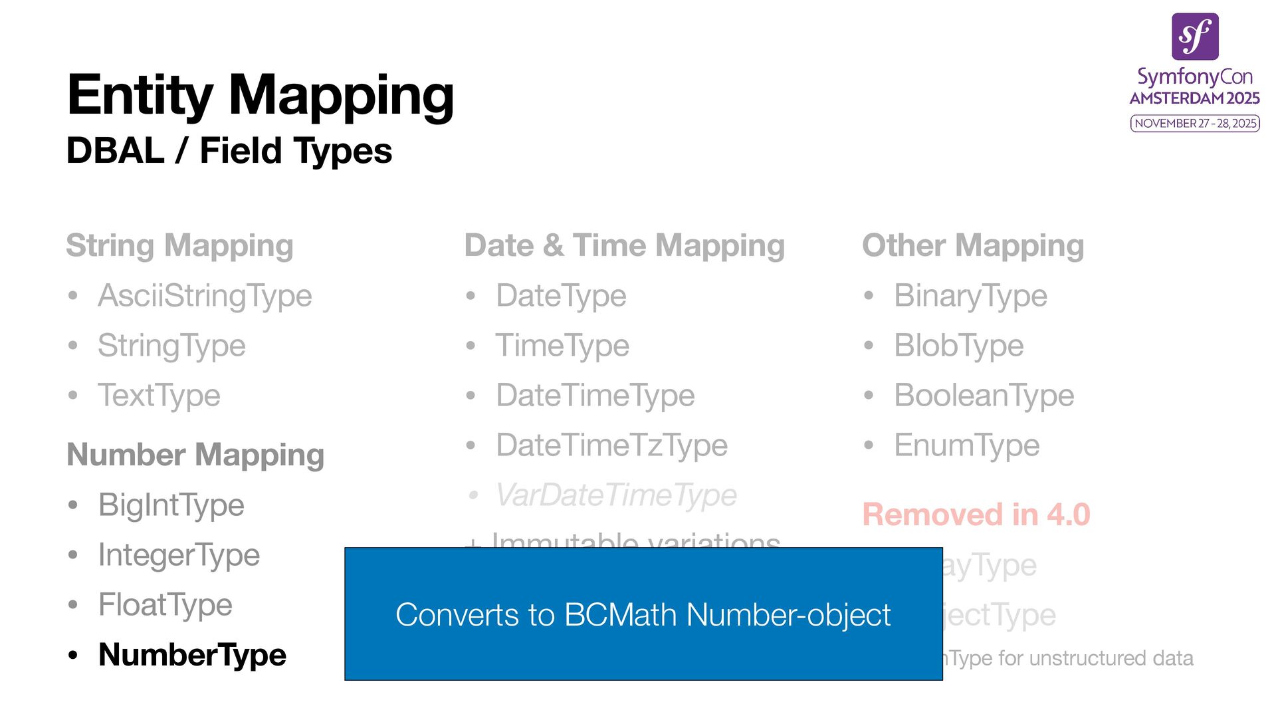1276x718 pixels.
Task: Click the String Mapping heading
Action: 179,245
